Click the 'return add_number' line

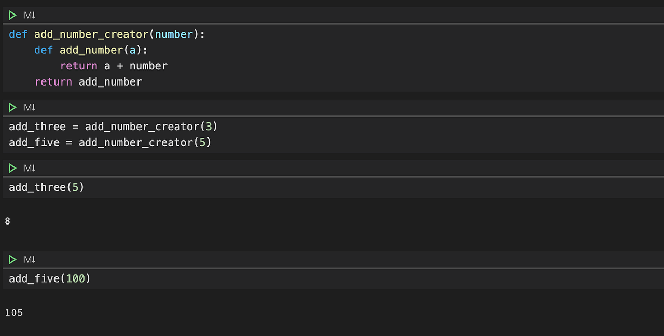coord(88,82)
